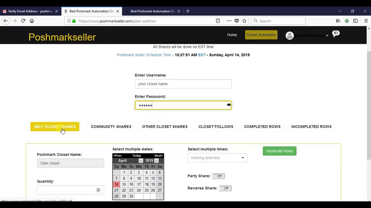Click the Enter Username field

pos(183,84)
